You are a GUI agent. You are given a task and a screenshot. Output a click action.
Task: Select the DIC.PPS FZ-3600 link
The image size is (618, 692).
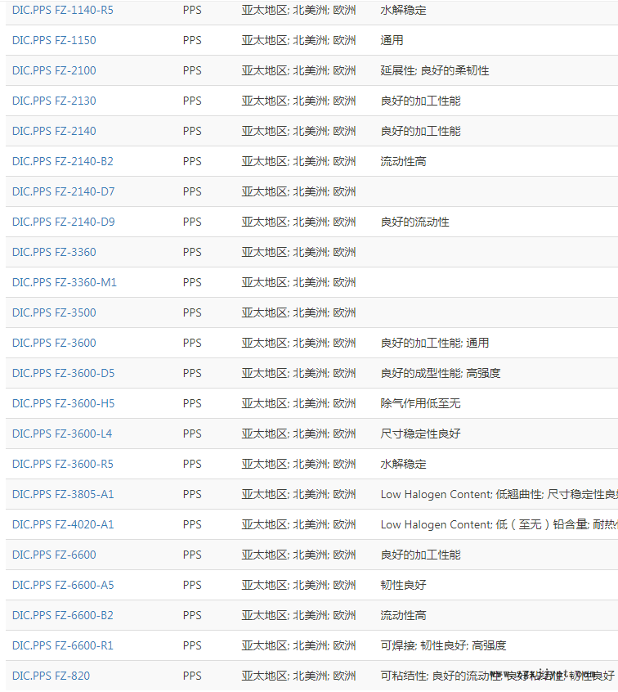[53, 344]
